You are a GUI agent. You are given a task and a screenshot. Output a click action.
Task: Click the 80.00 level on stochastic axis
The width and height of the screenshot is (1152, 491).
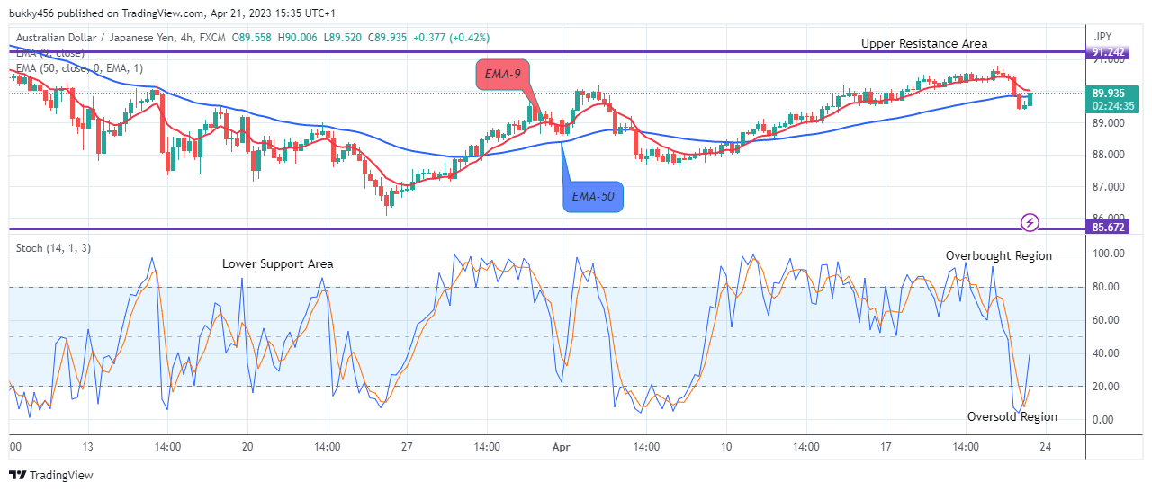[1107, 287]
